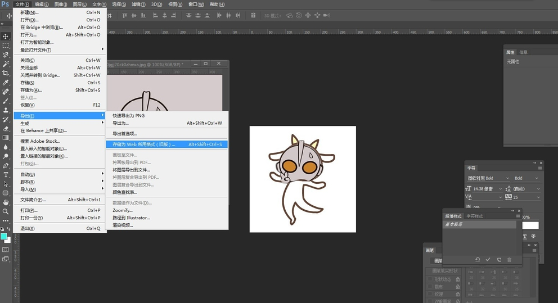558x303 pixels.
Task: Enable the 散布 brush checkbox
Action: coord(430,286)
